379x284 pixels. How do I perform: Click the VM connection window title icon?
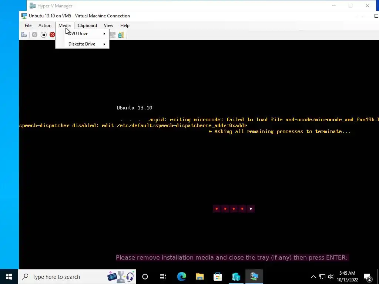[x=24, y=16]
